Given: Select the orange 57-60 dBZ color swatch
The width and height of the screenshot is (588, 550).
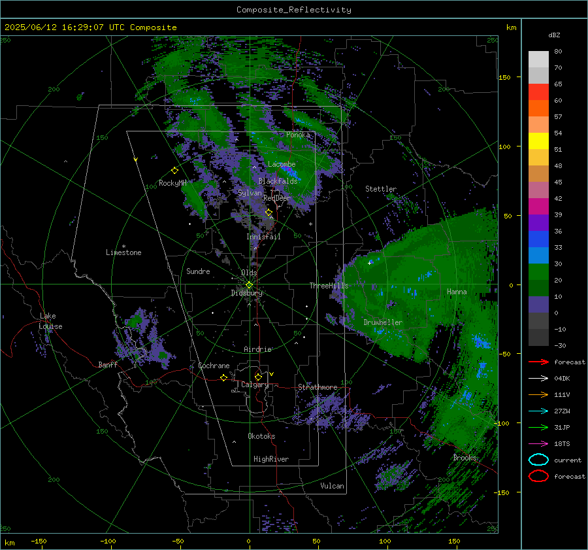Looking at the screenshot, I should pos(538,109).
